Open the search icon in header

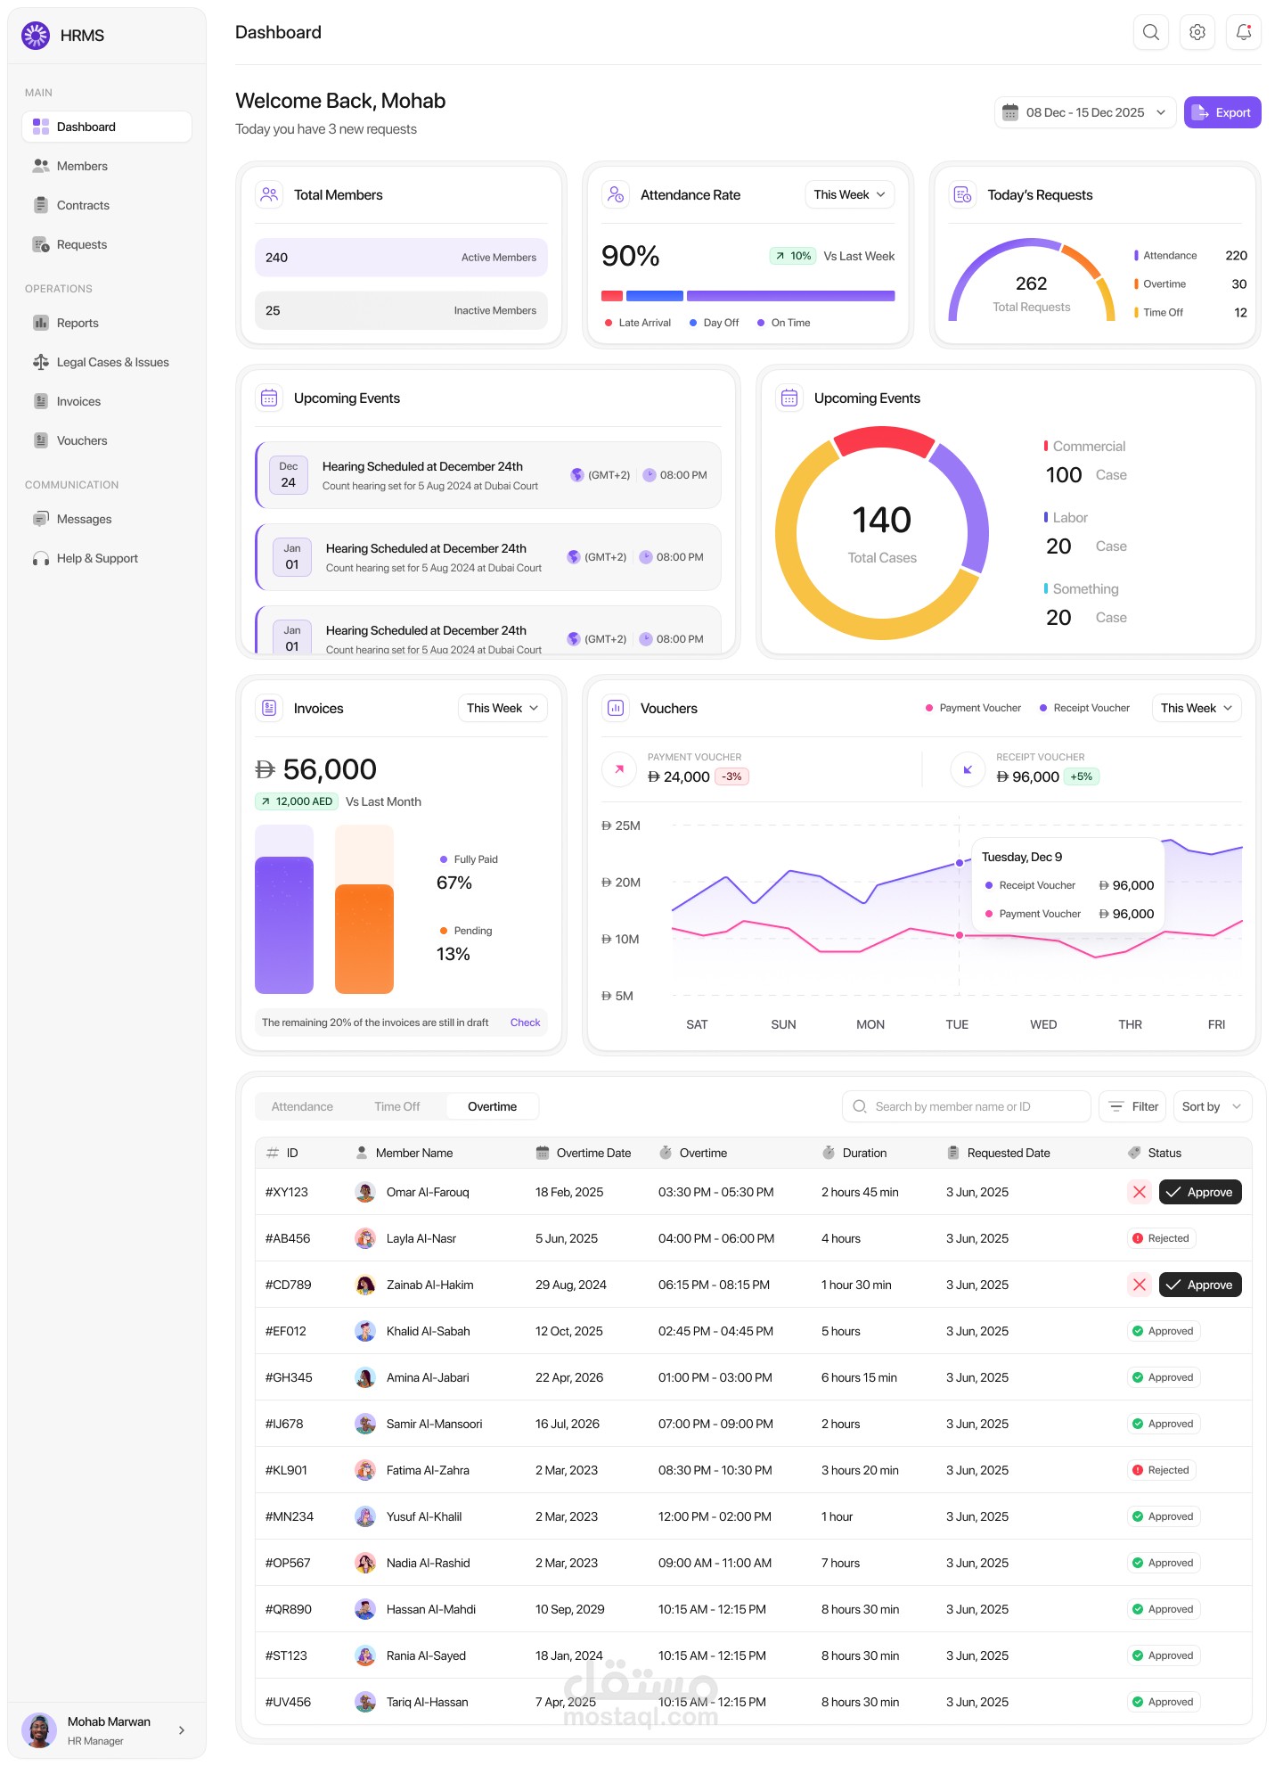pos(1151,33)
